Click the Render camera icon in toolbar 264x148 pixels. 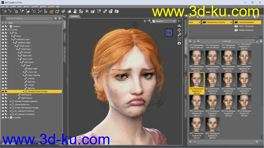117,11
